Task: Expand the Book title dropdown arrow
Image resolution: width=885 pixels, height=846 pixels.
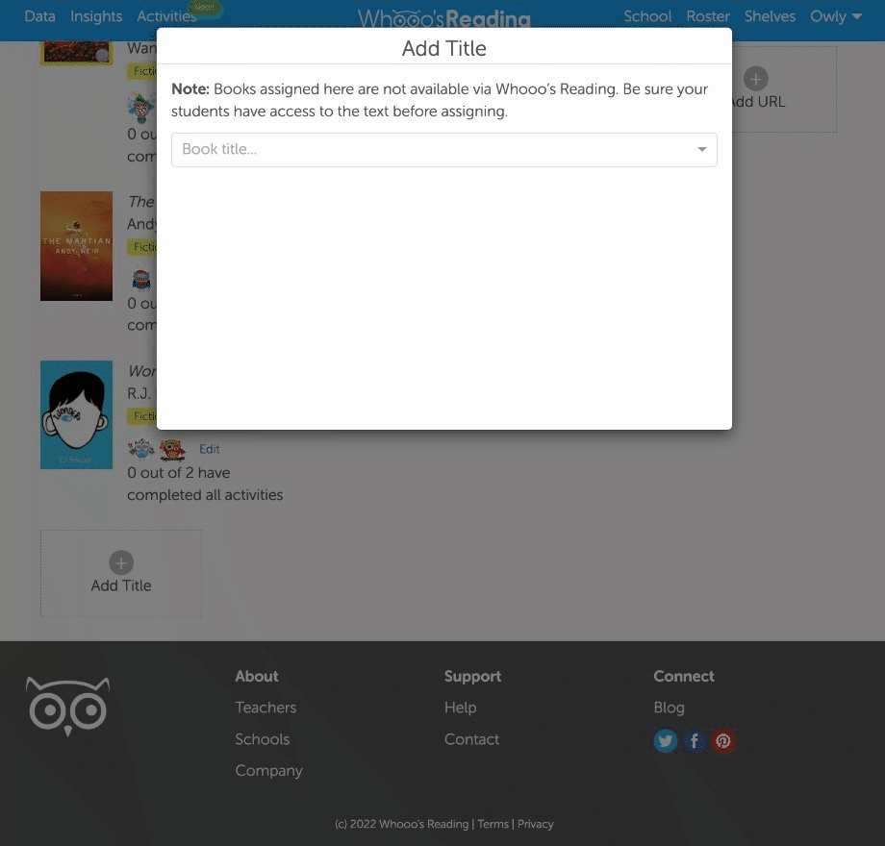Action: click(x=701, y=149)
